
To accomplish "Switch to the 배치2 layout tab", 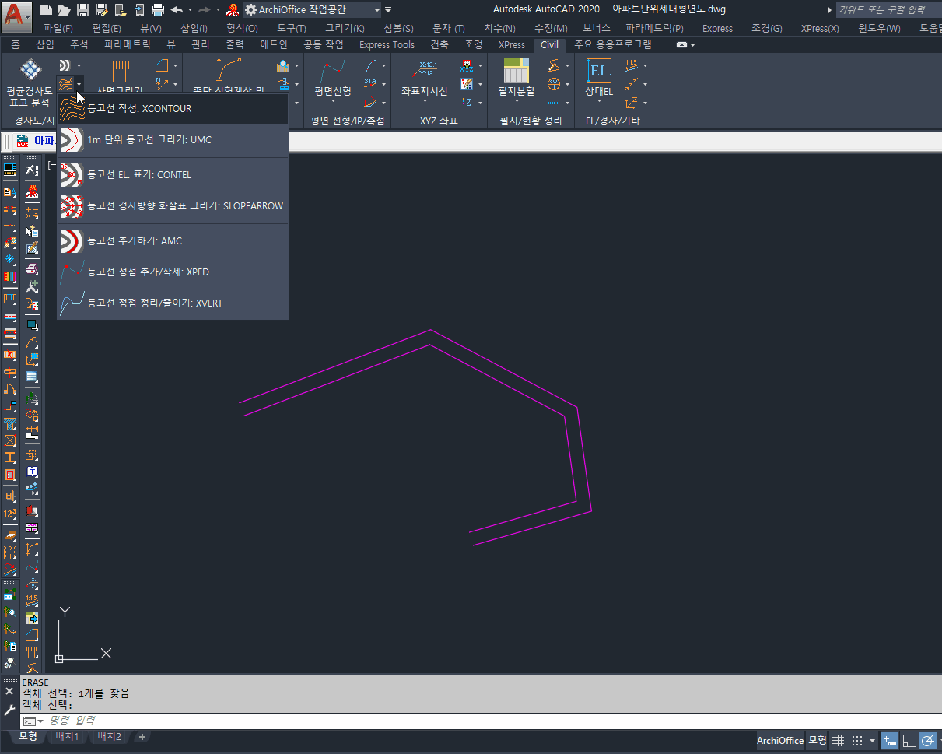I will [109, 736].
